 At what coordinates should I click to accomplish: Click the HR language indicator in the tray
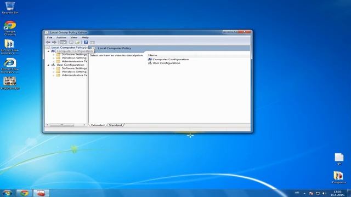[x=297, y=193]
